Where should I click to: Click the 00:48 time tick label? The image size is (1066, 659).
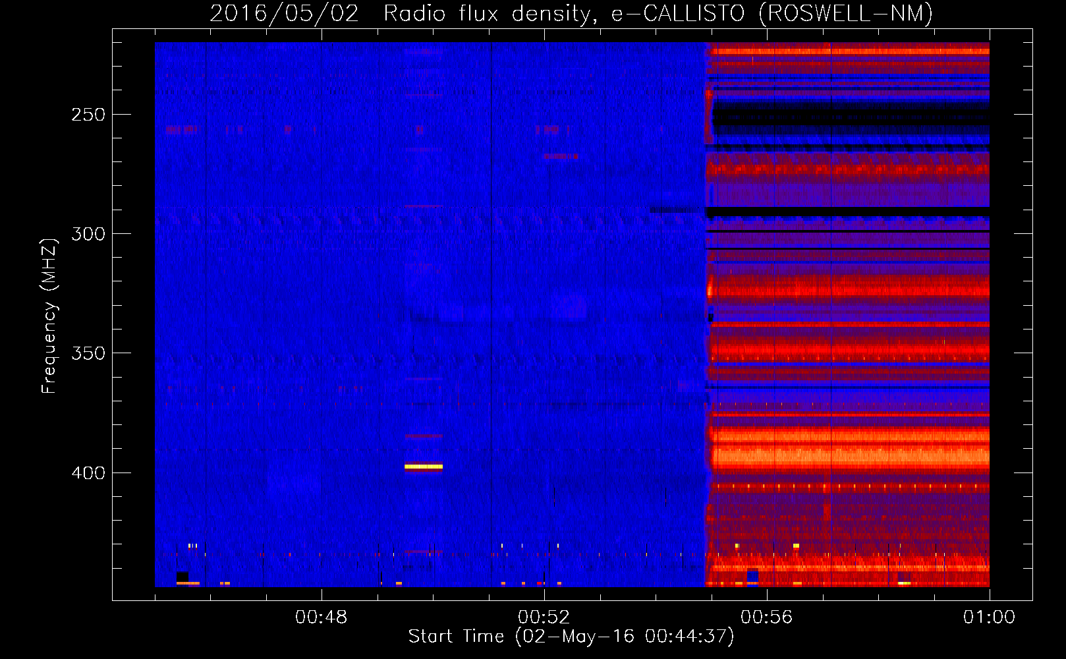click(x=322, y=617)
